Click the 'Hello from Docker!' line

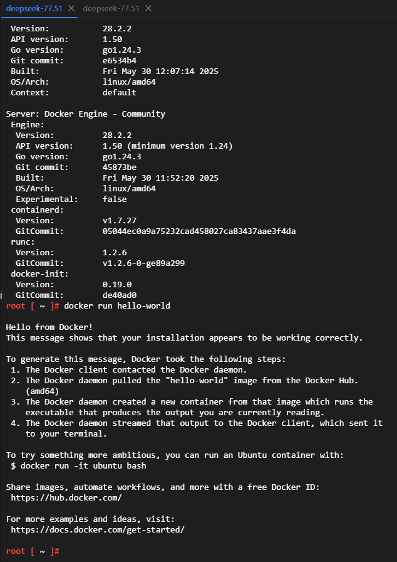49,327
